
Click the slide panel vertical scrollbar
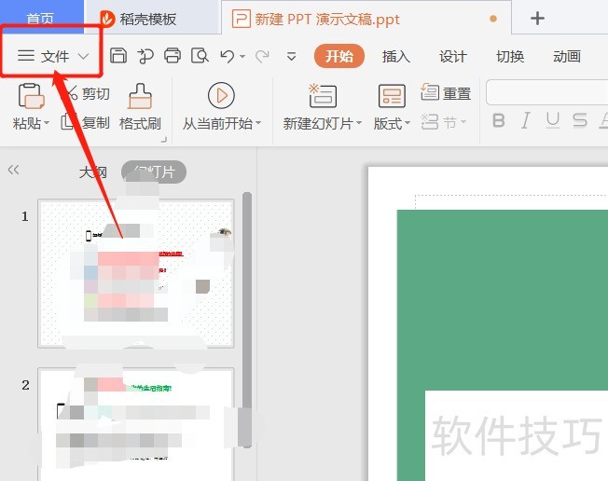[247, 320]
